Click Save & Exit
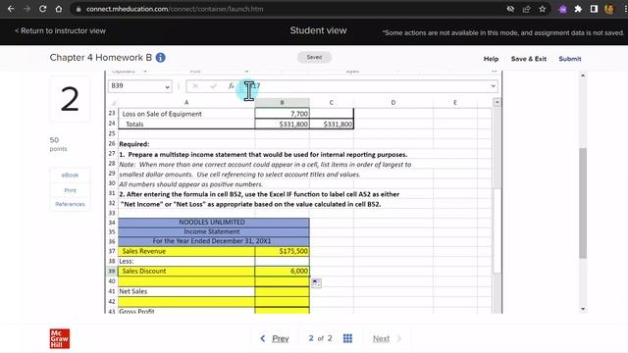 [529, 59]
